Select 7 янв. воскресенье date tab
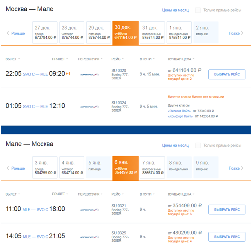 click(152, 167)
